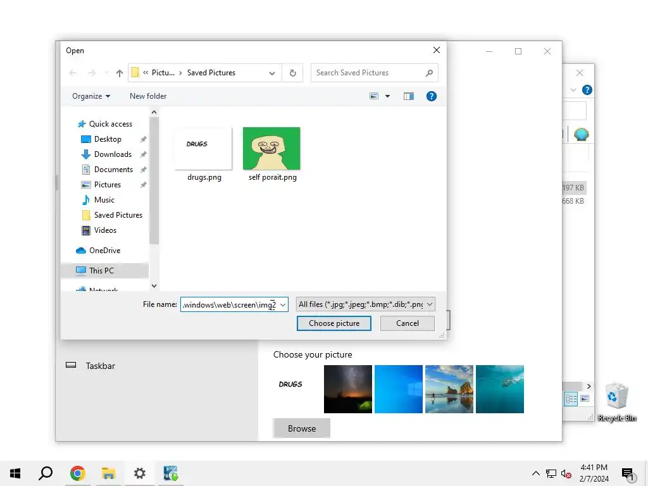Refresh the Saved Pictures folder view

292,73
